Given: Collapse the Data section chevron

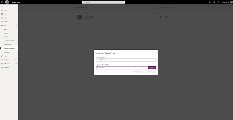Looking at the screenshot, I should coord(16,25).
